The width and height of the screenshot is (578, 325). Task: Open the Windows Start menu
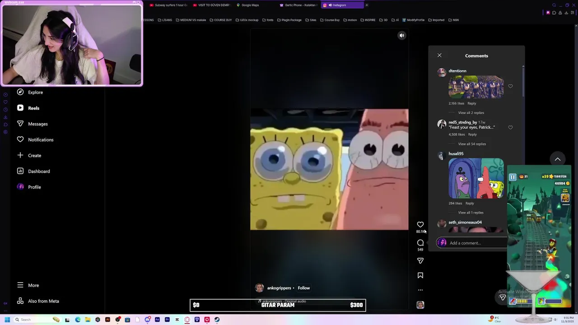[x=7, y=320]
